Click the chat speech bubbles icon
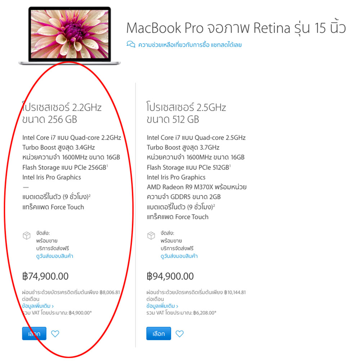This screenshot has width=360, height=361. (131, 44)
